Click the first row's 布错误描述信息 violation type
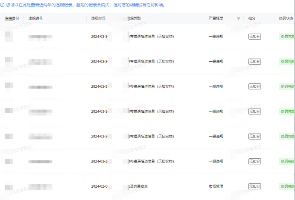 click(x=152, y=37)
